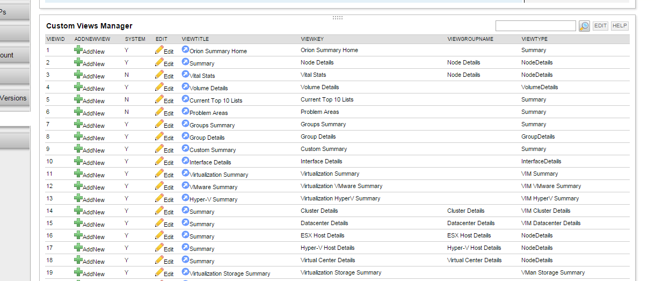Click blue arrow icon beside Hyper-V Summary
655x281 pixels.
point(186,198)
